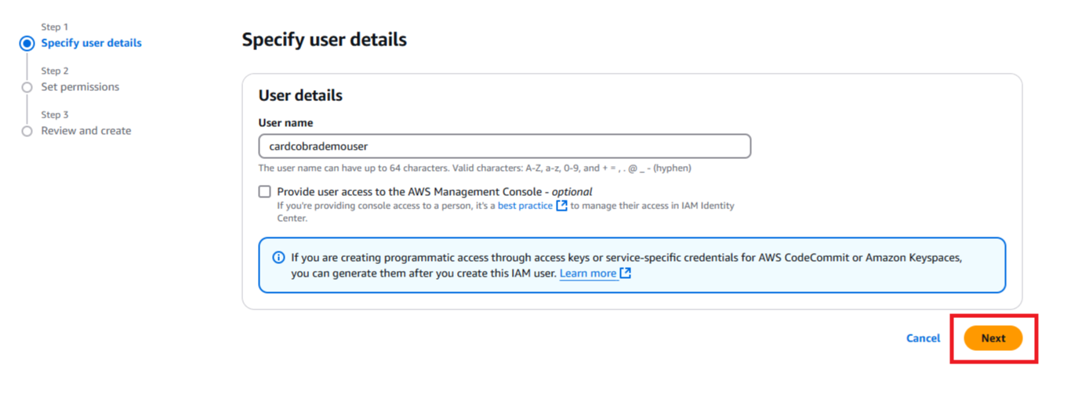The image size is (1078, 405).
Task: Click the 'User name' field label
Action: [x=285, y=123]
